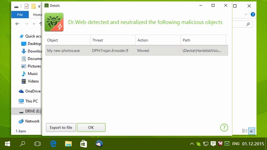Click the drive icon in File Explorer title bar
The height and width of the screenshot is (150, 267).
click(x=16, y=7)
